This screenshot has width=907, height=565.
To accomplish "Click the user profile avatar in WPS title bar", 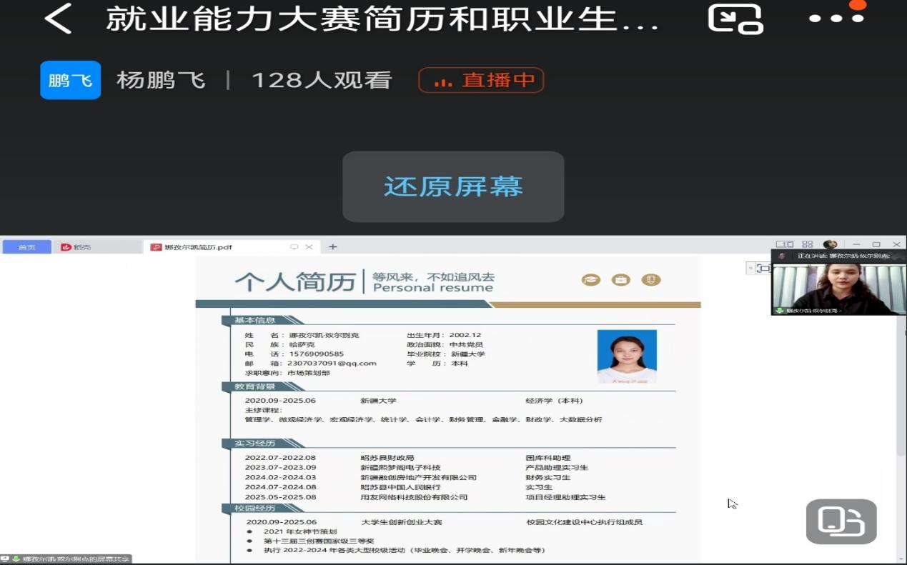I will (830, 245).
